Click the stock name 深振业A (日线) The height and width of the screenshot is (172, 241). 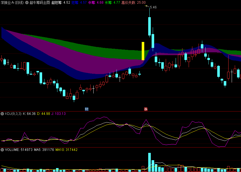click(12, 3)
